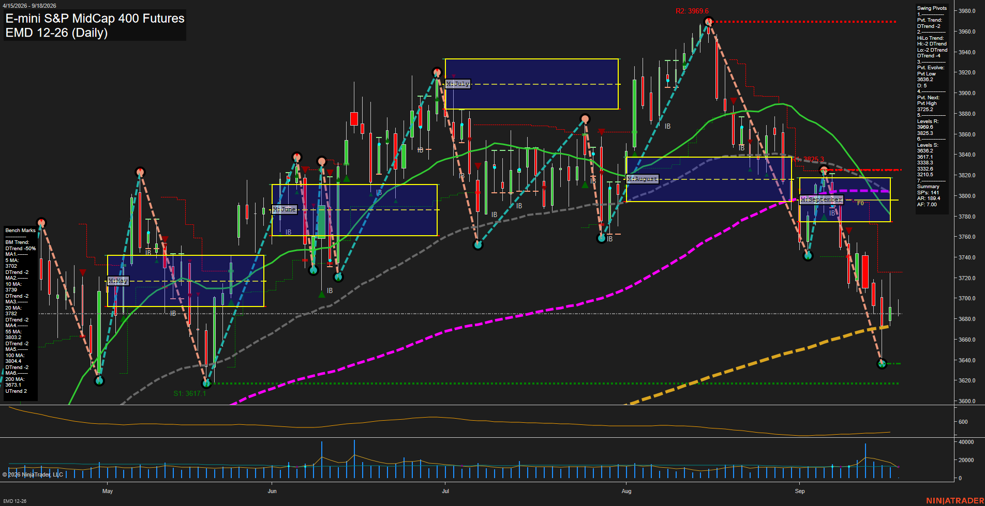The height and width of the screenshot is (506, 985).
Task: Click the Aug label on time axis
Action: 626,491
